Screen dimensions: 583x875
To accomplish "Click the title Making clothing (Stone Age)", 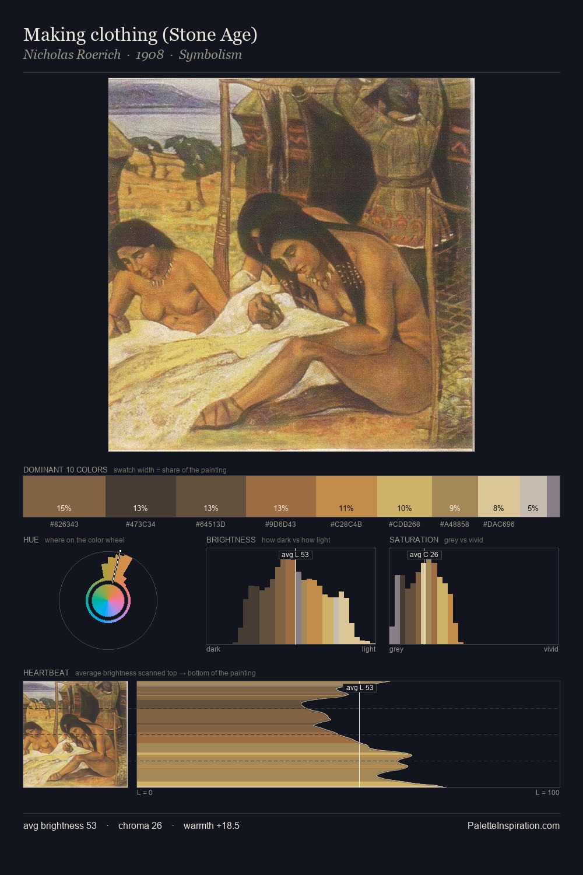I will tap(141, 35).
